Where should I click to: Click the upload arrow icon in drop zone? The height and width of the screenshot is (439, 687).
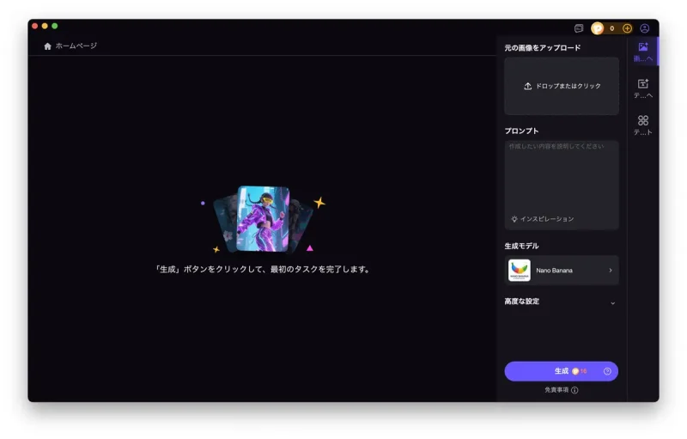pyautogui.click(x=527, y=87)
